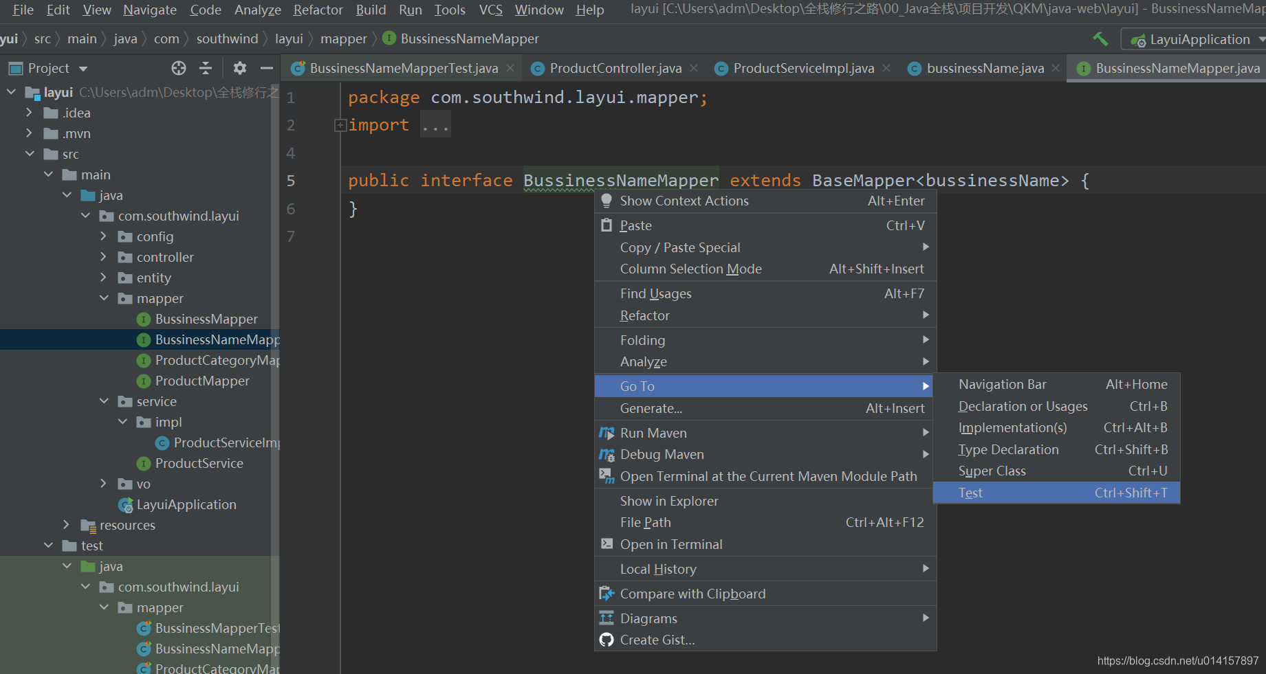Click the Diagrams icon in context menu
This screenshot has height=674, width=1266.
(607, 618)
